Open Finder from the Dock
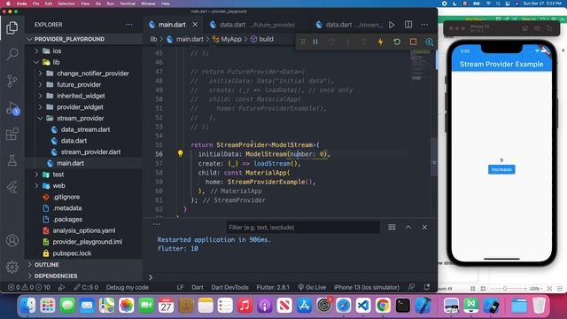The image size is (567, 319). coord(27,306)
